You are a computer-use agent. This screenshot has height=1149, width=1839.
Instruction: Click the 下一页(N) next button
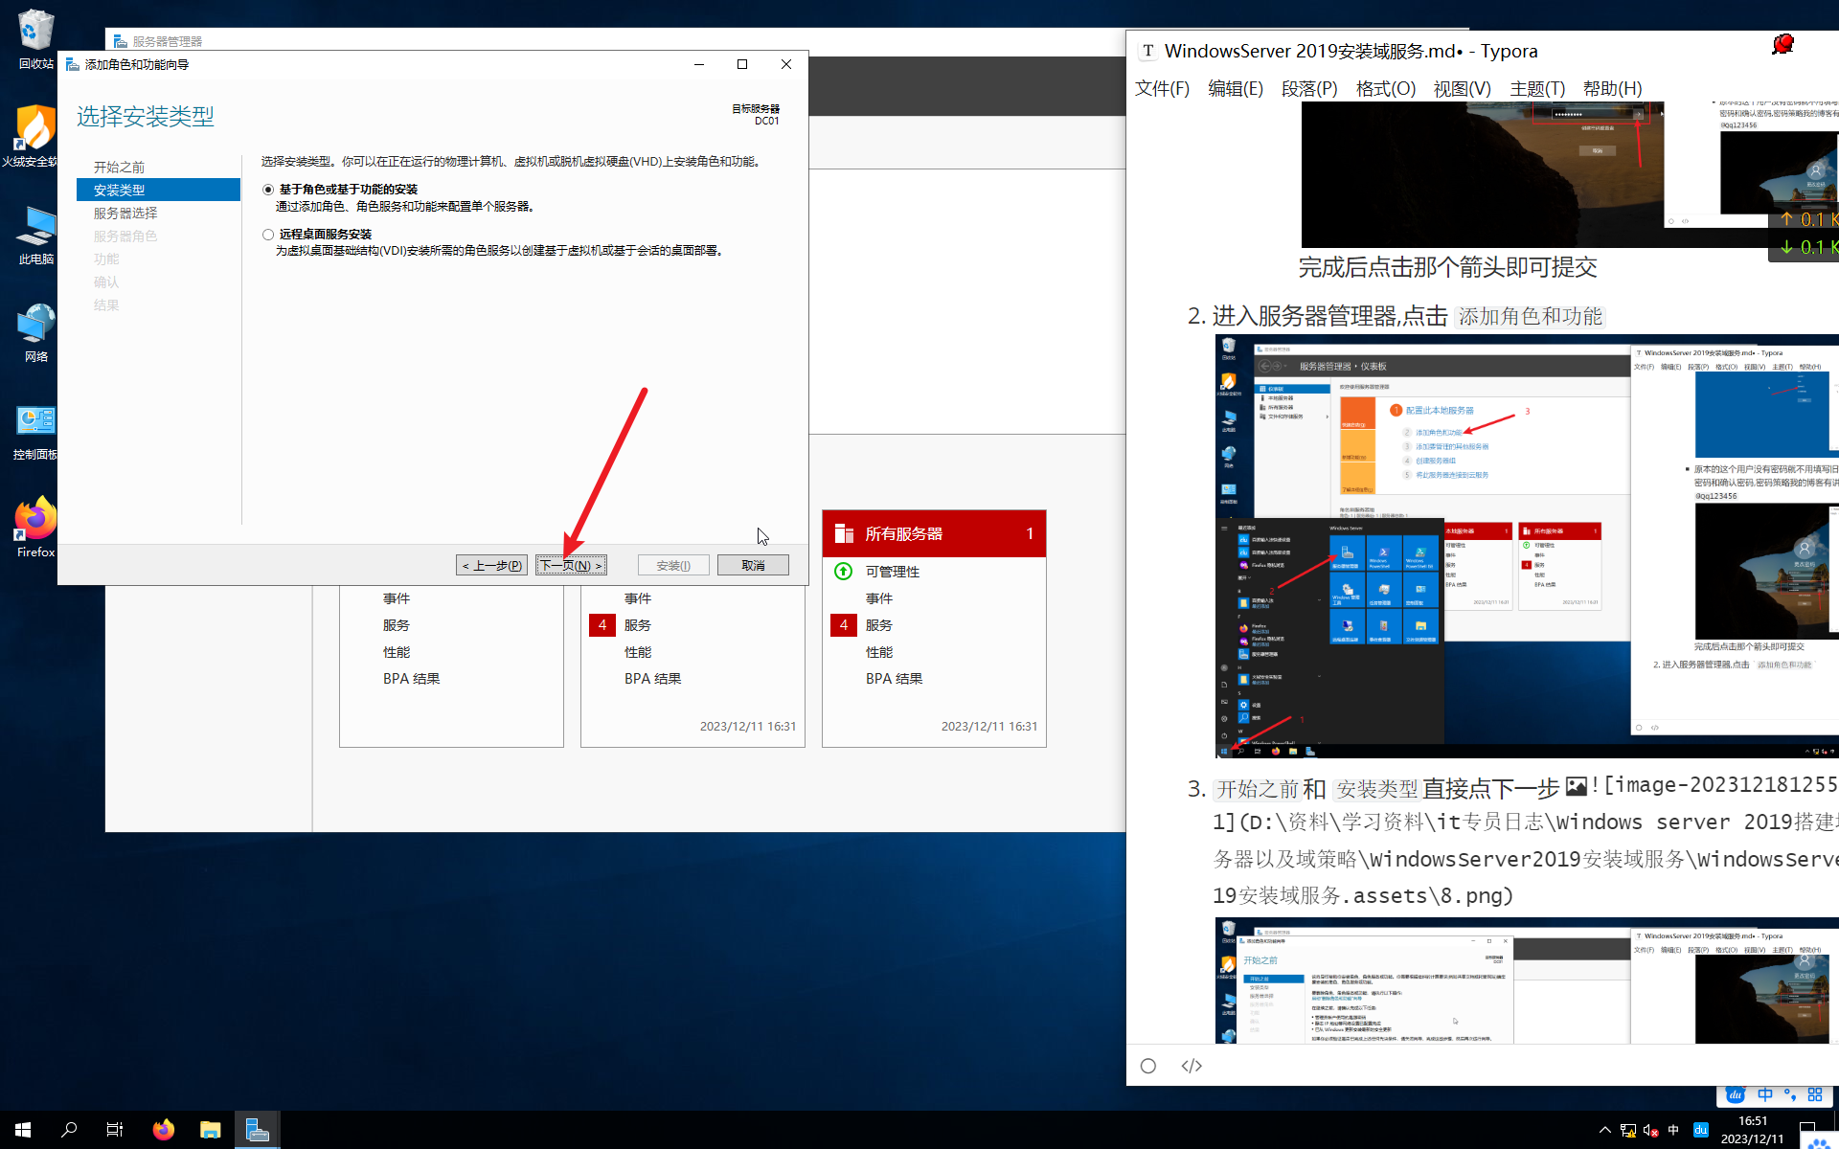571,566
